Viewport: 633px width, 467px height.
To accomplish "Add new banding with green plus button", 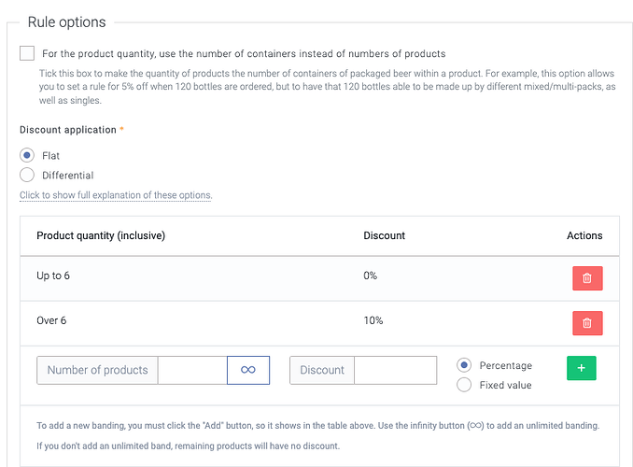I will click(582, 368).
